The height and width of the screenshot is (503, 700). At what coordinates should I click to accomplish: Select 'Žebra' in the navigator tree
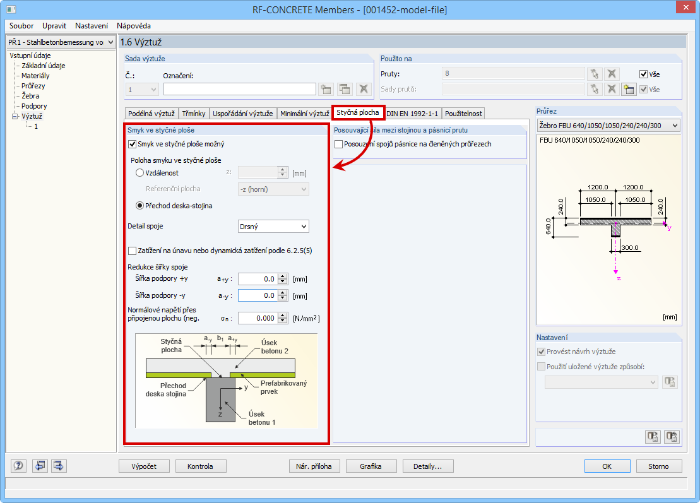pos(30,96)
